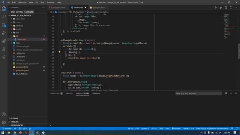This screenshot has height=135, width=240.
Task: Click the editor vertical scrollbar
Action: (x=239, y=51)
